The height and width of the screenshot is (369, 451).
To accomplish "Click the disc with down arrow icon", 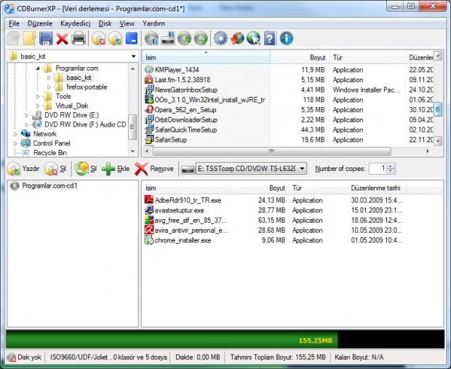I will pos(184,39).
